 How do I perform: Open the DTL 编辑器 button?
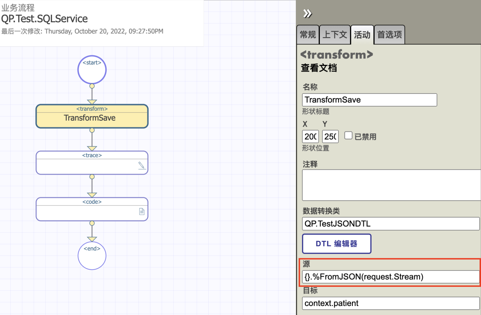click(x=336, y=244)
